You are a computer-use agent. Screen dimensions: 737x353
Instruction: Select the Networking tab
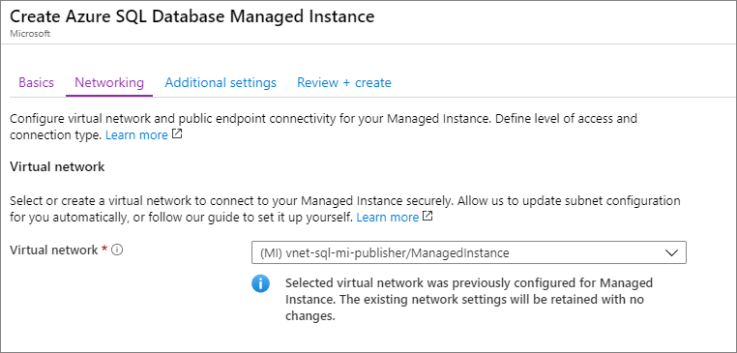tap(109, 83)
